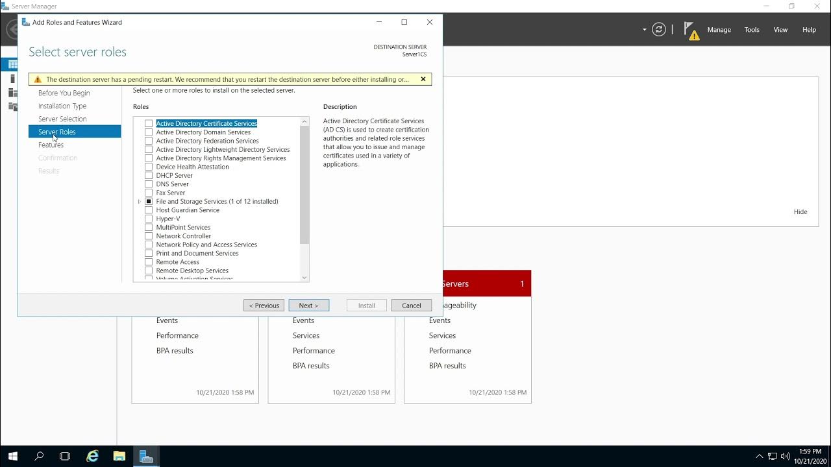
Task: Open the dropdown arrow beside refresh icon
Action: coord(645,30)
